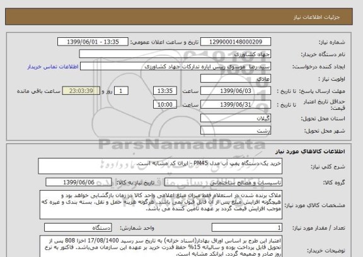The width and height of the screenshot is (363, 257).
Task: Click the need number field 1299000148000209
Action: 236,42
